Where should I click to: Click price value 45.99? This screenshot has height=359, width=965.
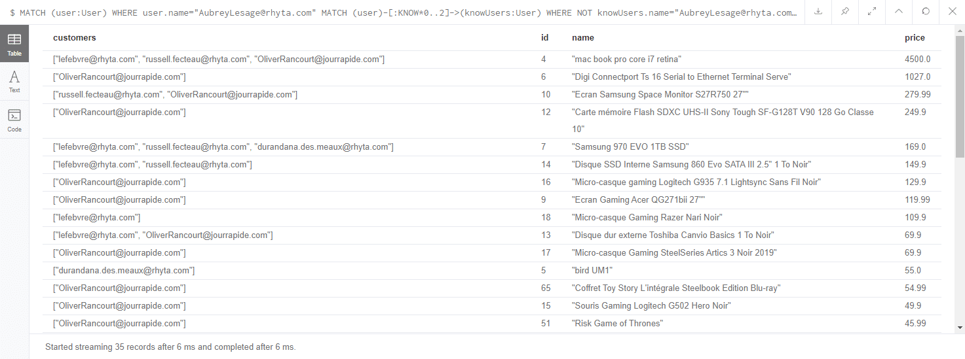tap(916, 324)
